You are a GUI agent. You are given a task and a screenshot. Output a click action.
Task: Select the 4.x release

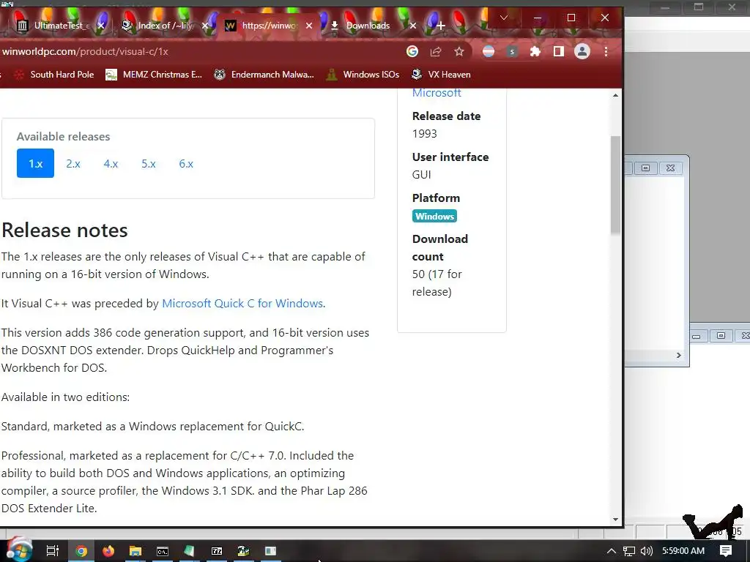(x=111, y=163)
